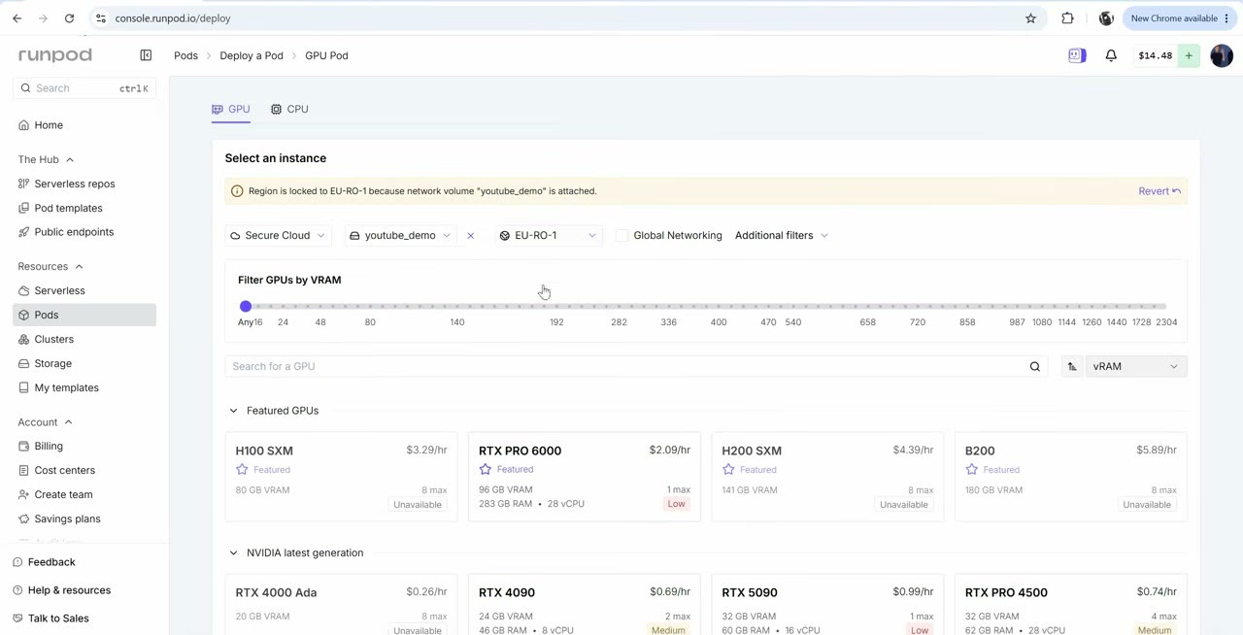Image resolution: width=1243 pixels, height=635 pixels.
Task: Open Serverless repos in sidebar
Action: (x=75, y=184)
